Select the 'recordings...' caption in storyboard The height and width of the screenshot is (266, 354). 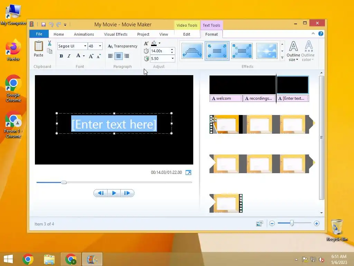259,98
